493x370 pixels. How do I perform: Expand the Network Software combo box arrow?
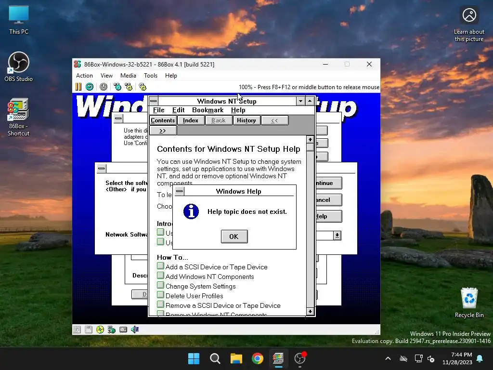(337, 235)
